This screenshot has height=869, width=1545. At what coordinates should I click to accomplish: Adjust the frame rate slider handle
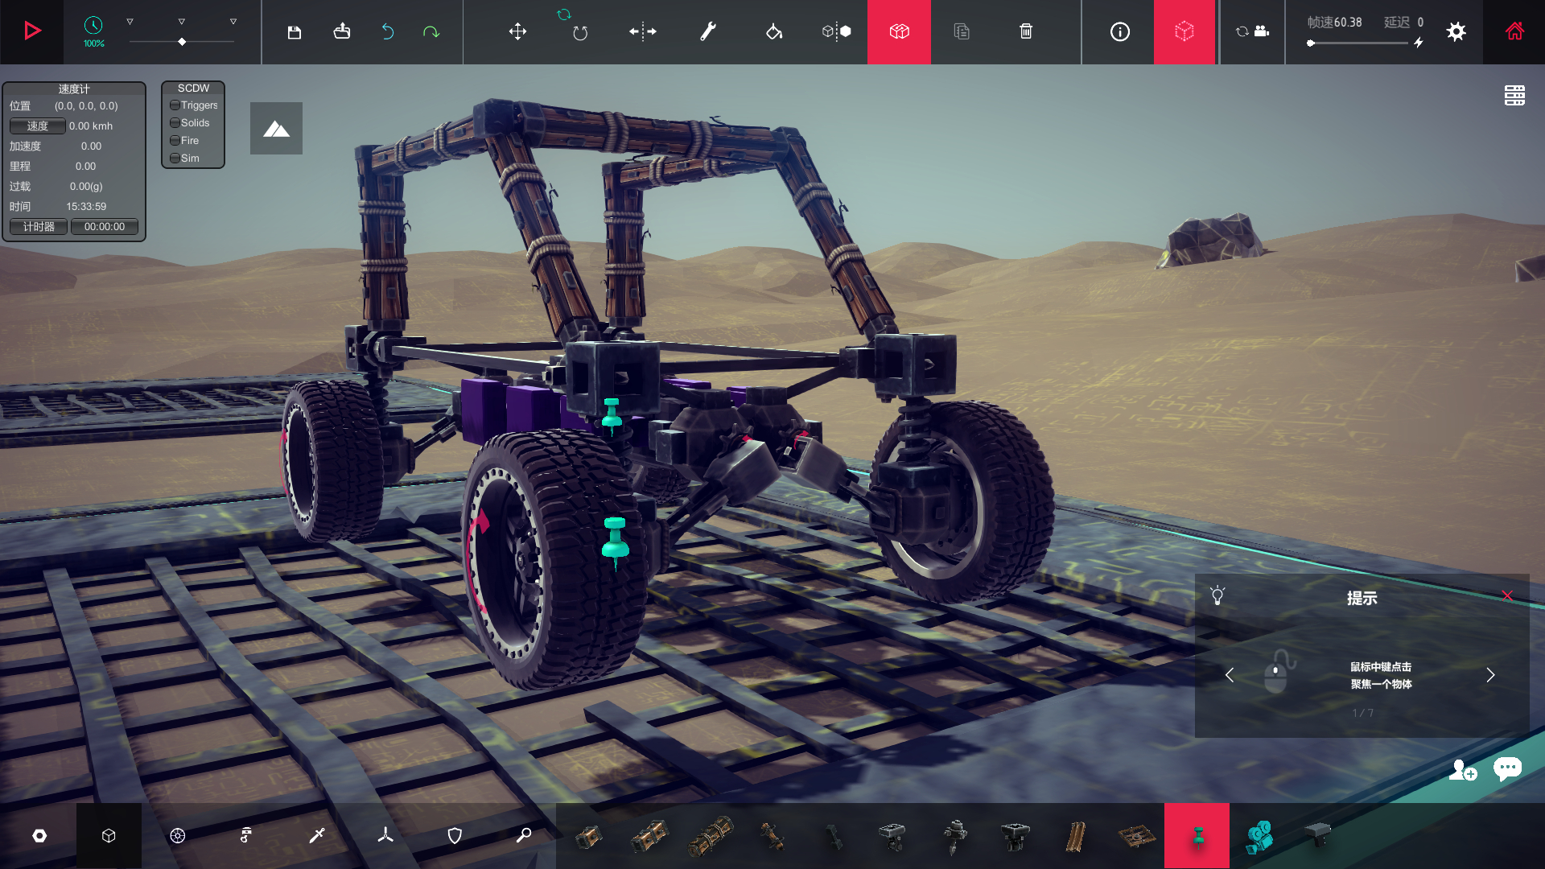(x=1311, y=43)
